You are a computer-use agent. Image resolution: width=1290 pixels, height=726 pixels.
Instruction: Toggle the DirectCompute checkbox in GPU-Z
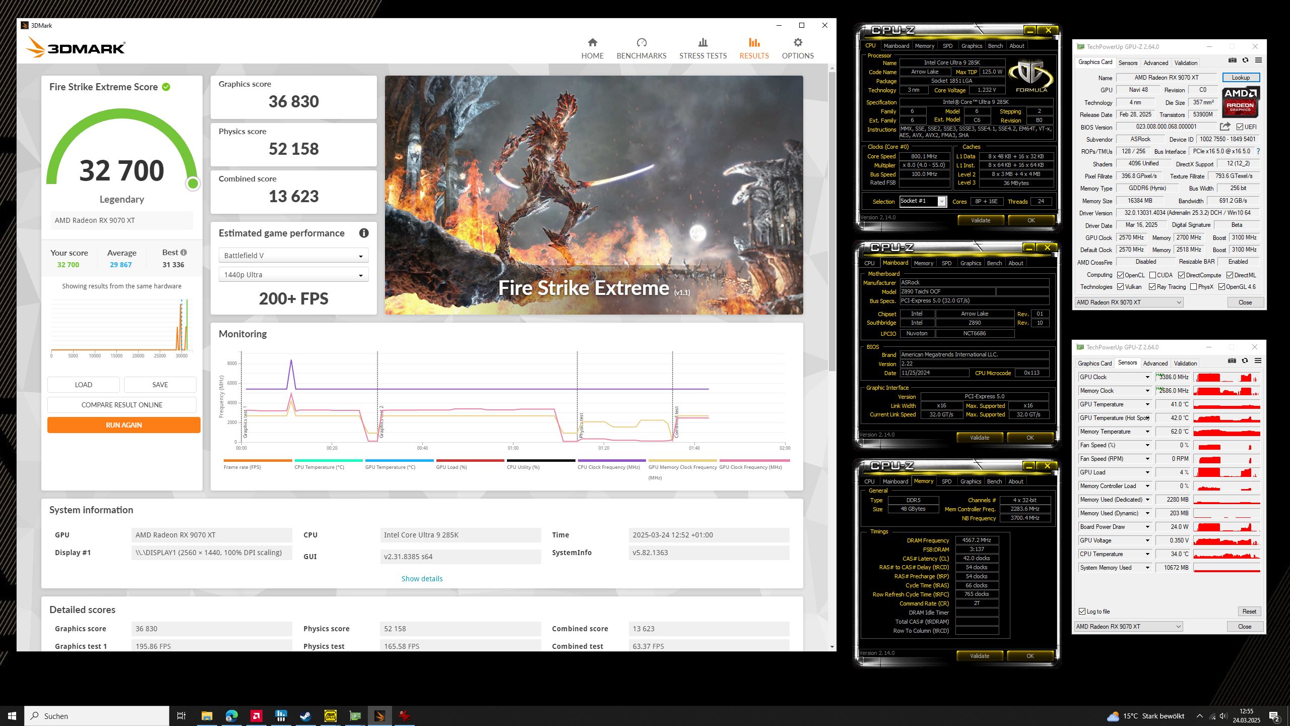point(1182,275)
